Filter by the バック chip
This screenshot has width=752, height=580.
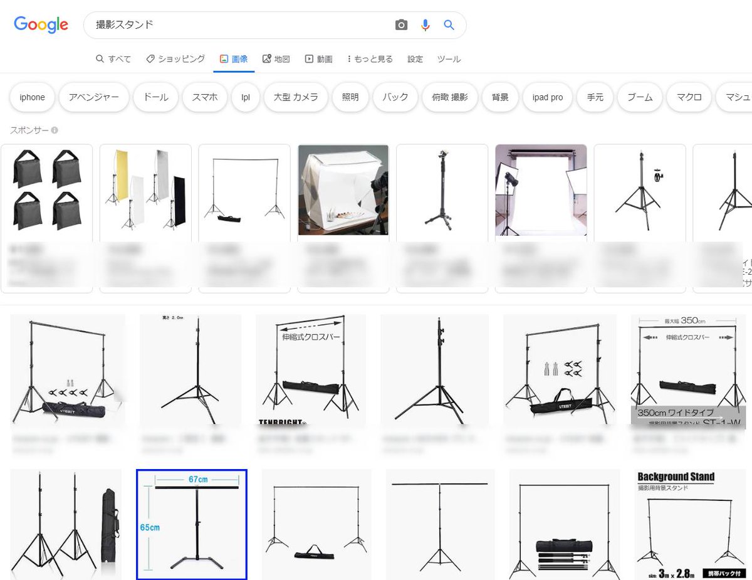(395, 97)
